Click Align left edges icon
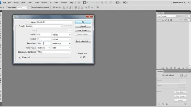 pyautogui.click(x=64, y=7)
